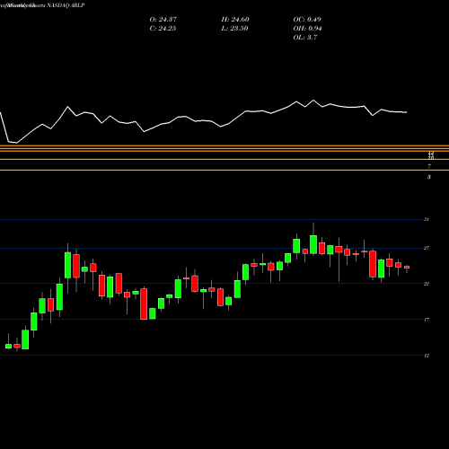
Task: Click the first small green candle at far left
Action: point(8,346)
